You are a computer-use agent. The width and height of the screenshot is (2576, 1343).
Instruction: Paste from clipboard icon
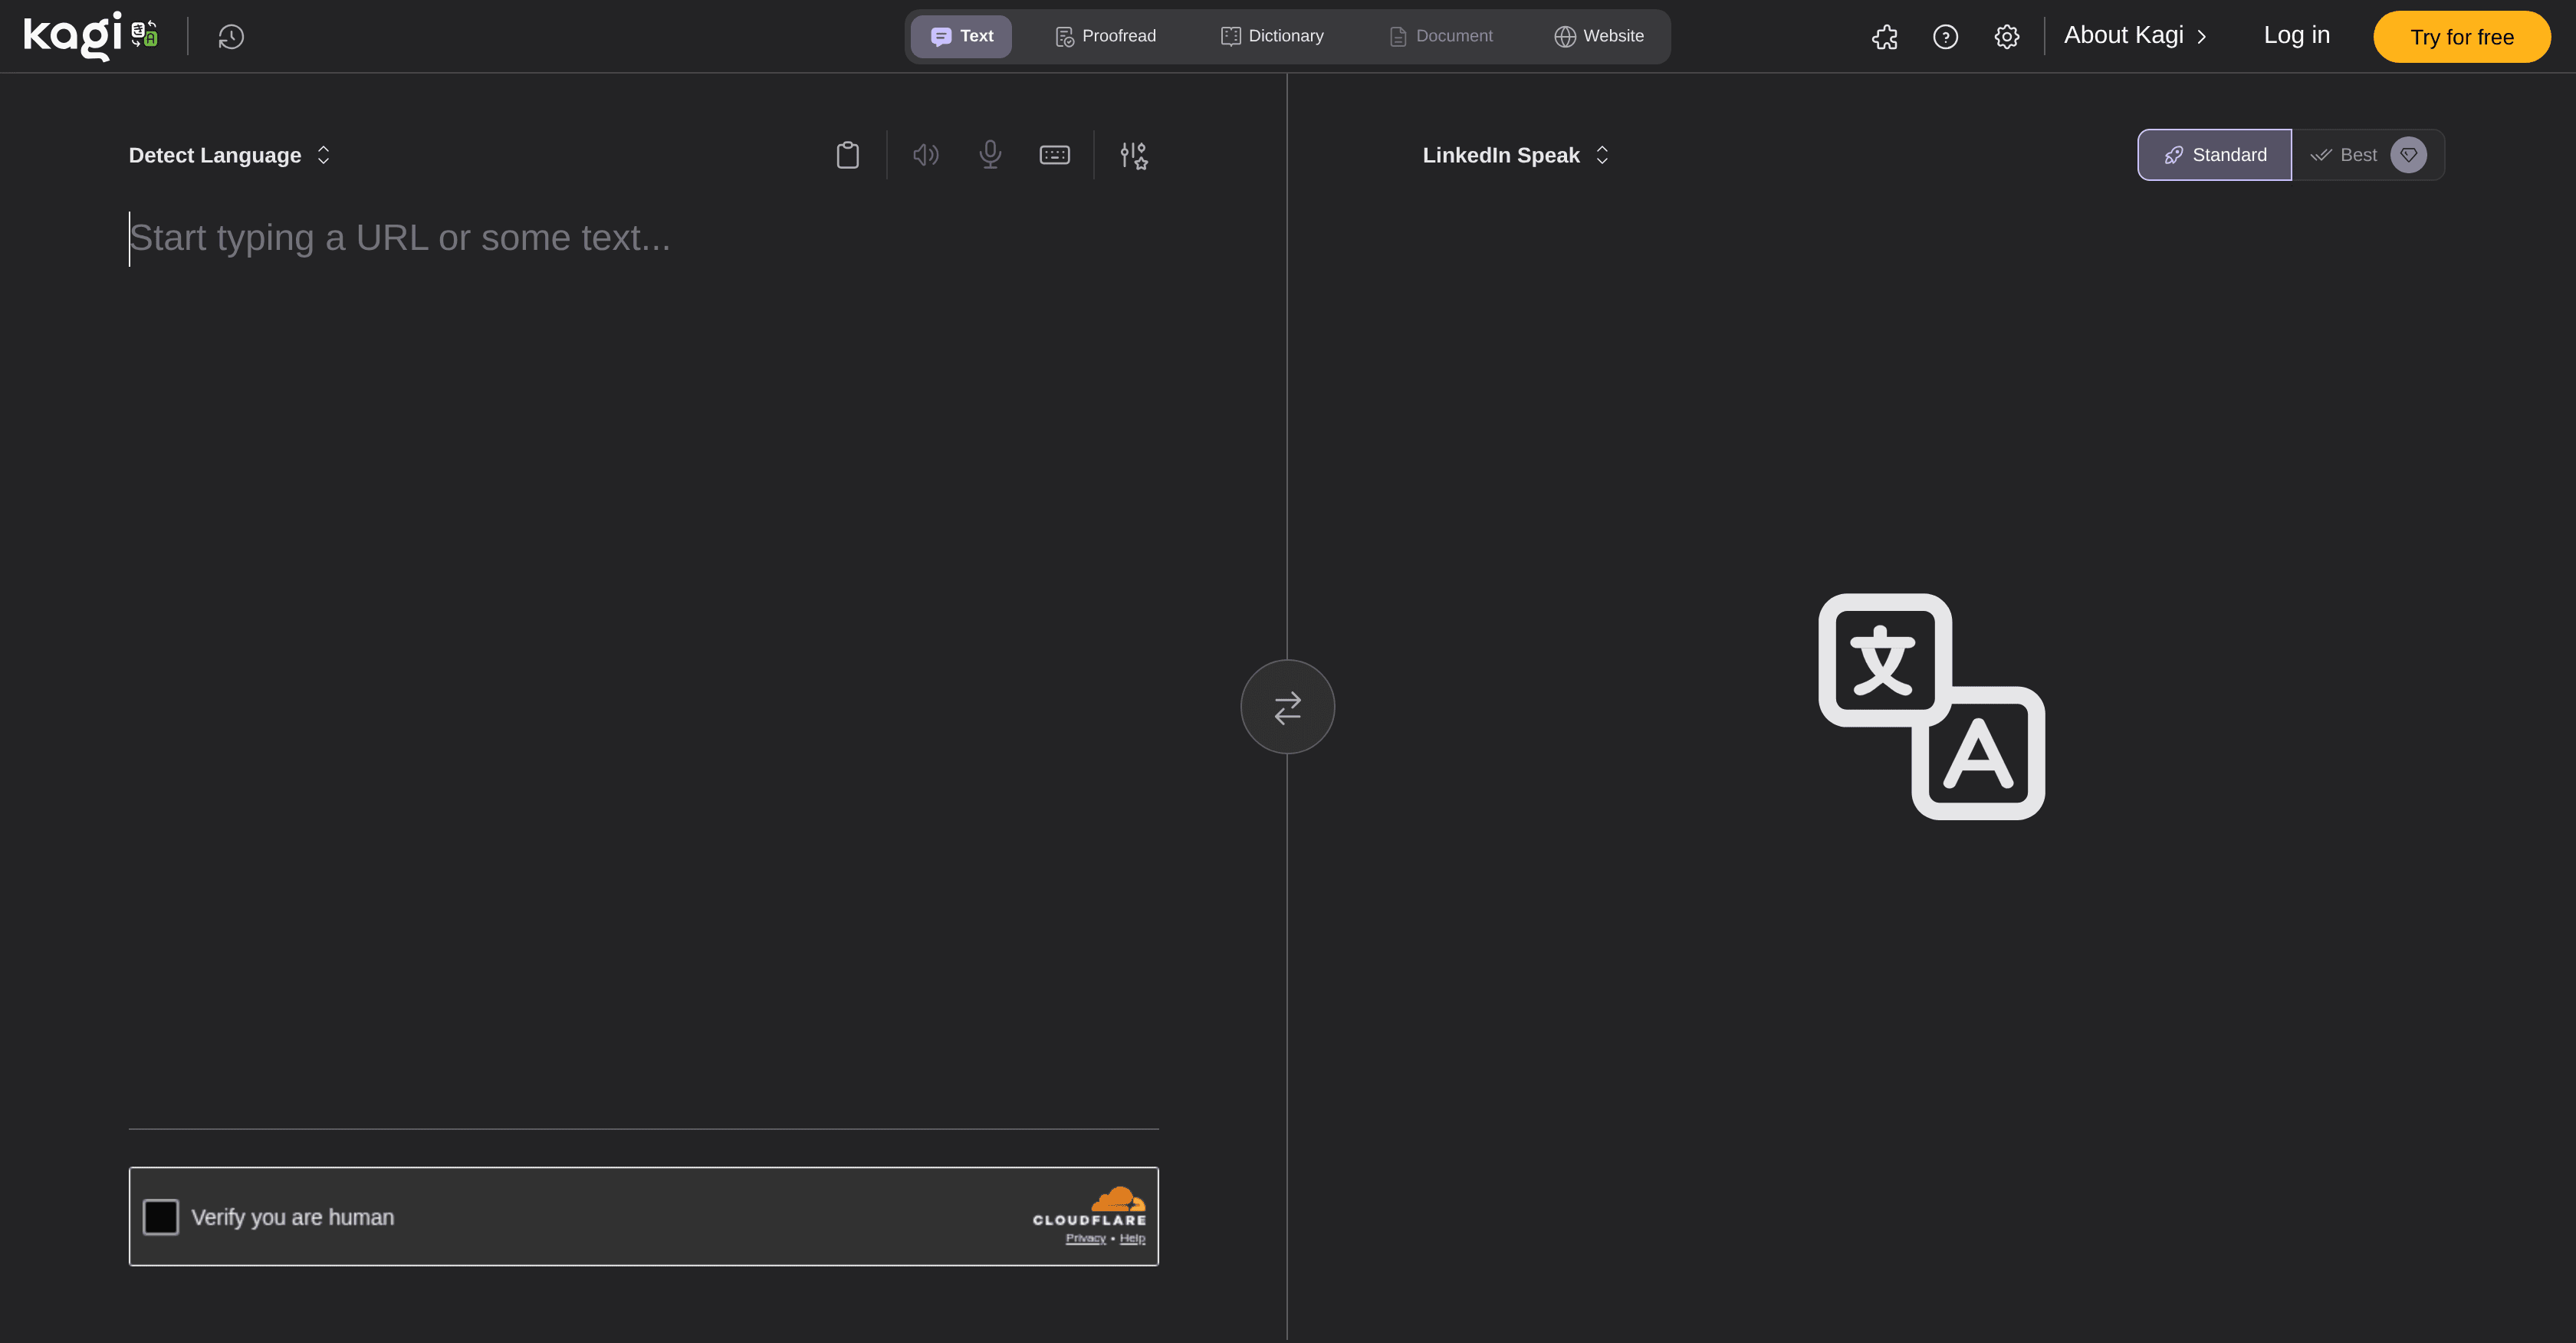(847, 155)
